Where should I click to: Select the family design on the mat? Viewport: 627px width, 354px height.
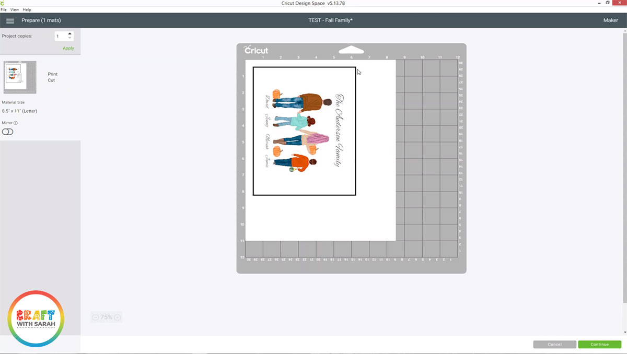click(x=304, y=131)
